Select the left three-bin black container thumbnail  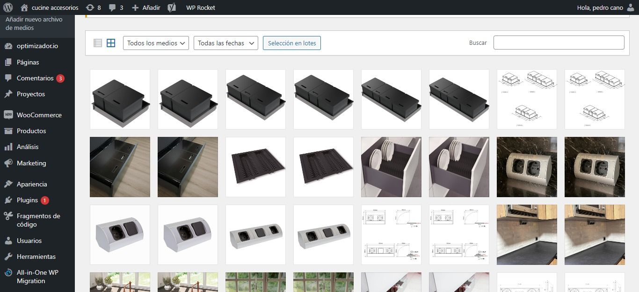point(255,99)
